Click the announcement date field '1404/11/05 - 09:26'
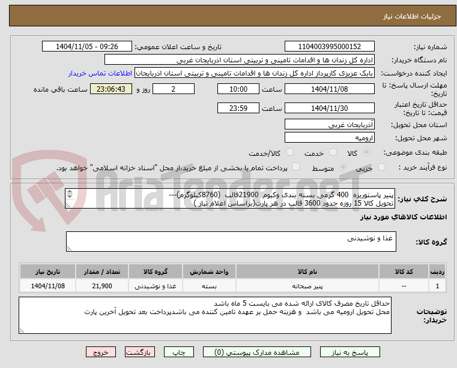 pos(87,47)
